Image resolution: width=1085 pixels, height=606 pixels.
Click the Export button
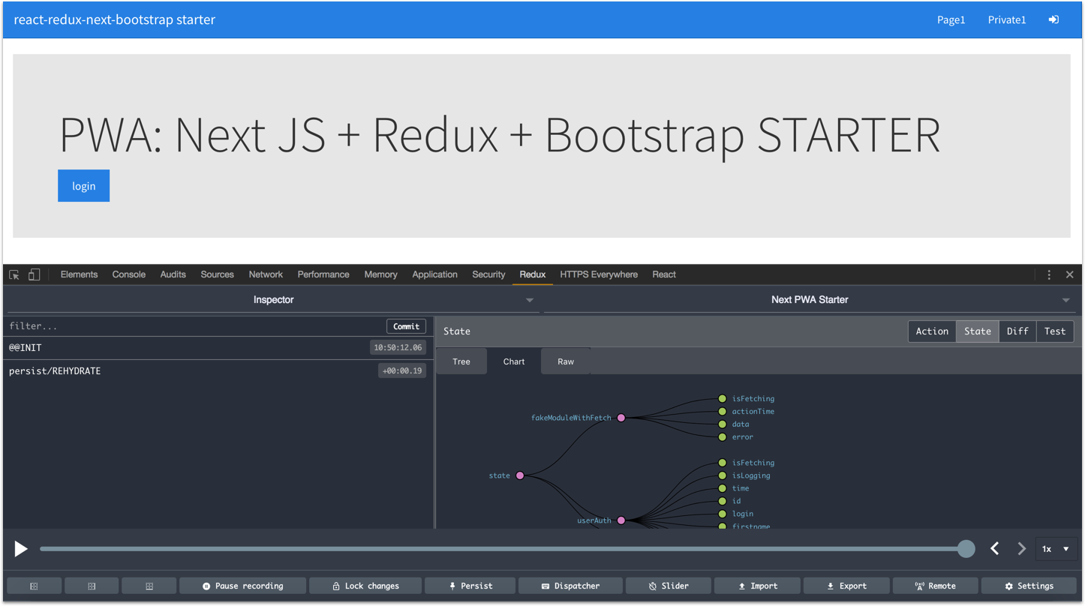coord(846,586)
